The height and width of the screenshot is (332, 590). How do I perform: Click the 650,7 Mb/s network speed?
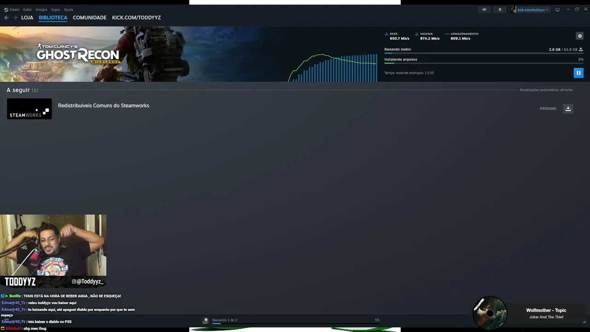[400, 39]
